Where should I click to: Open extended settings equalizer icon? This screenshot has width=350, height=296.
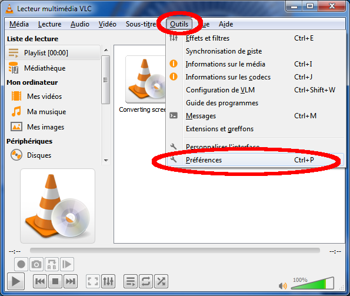click(x=108, y=281)
